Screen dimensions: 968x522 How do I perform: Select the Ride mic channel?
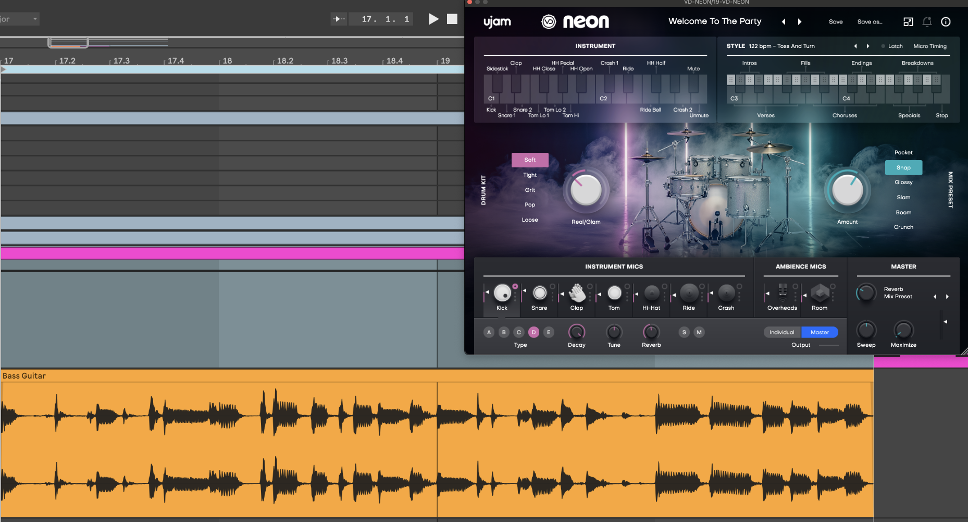689,293
